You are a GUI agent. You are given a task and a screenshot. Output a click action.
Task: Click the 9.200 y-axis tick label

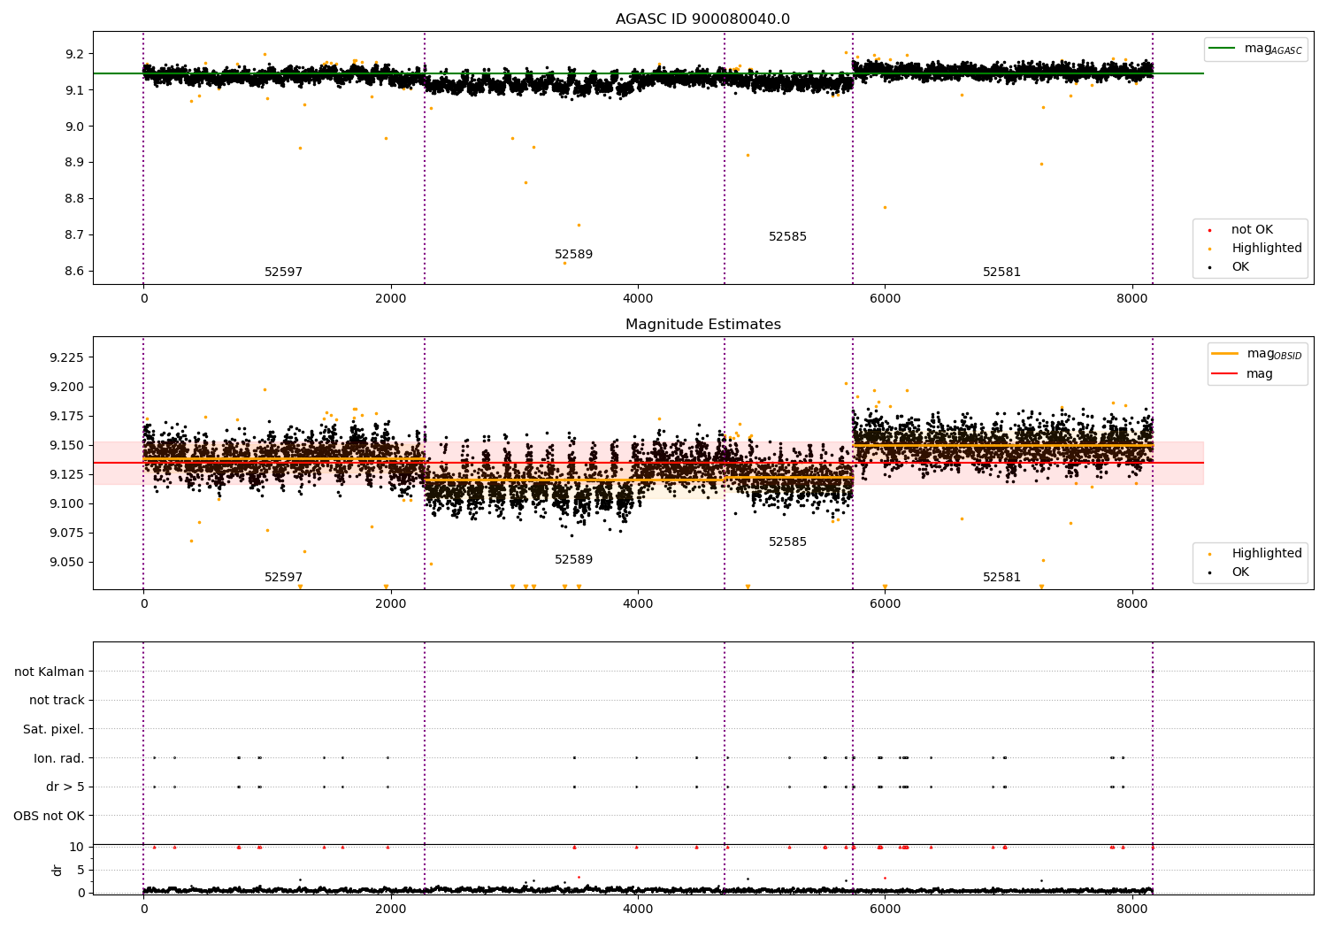pyautogui.click(x=66, y=387)
